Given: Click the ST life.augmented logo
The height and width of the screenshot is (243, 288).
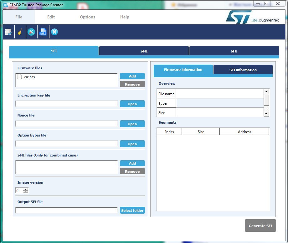Looking at the screenshot, I should (253, 17).
